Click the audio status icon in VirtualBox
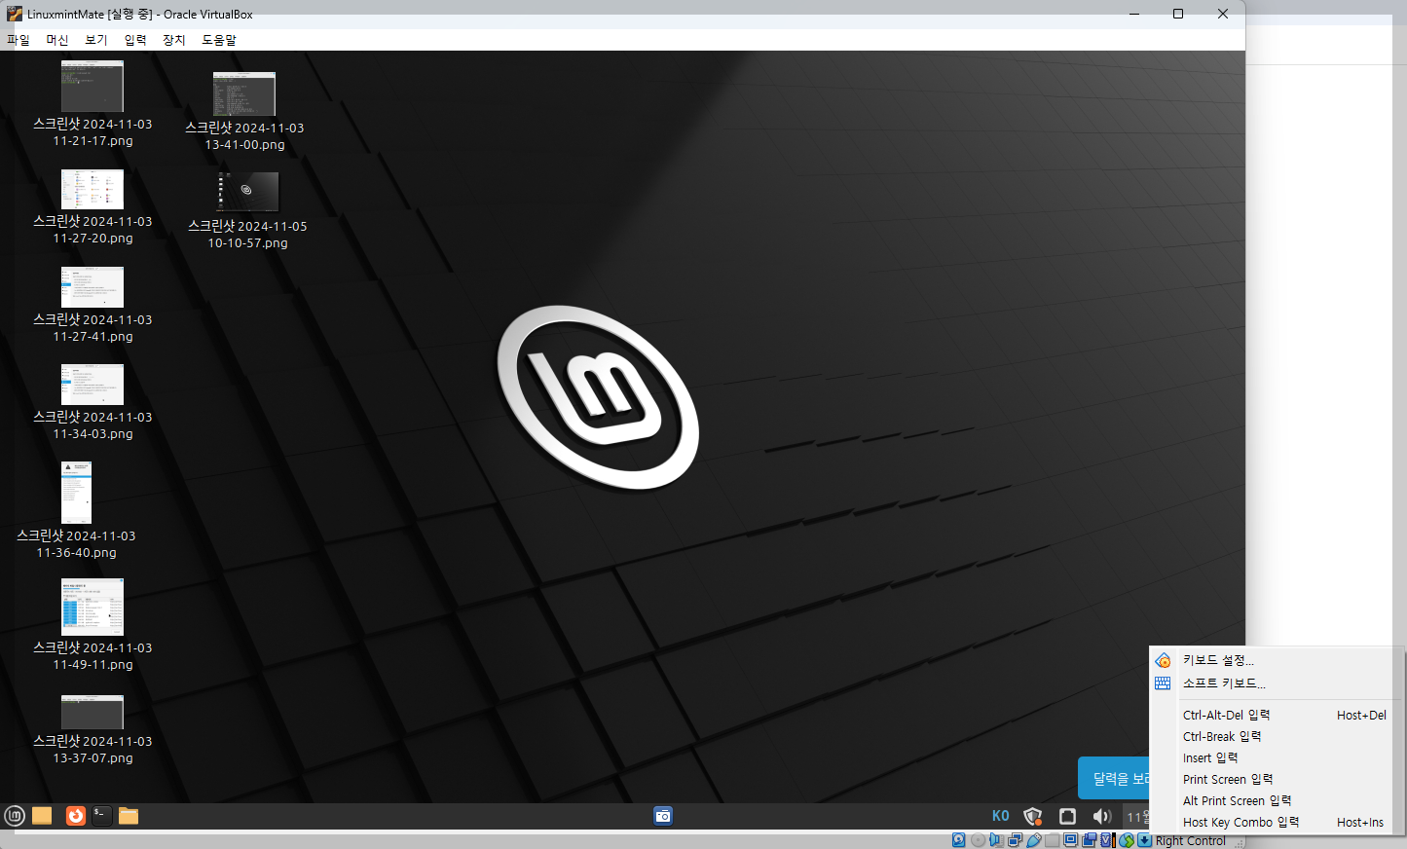 (x=996, y=840)
